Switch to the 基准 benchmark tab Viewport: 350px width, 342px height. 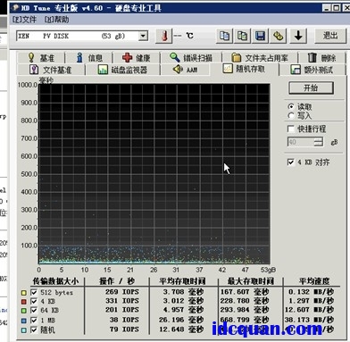coord(41,57)
